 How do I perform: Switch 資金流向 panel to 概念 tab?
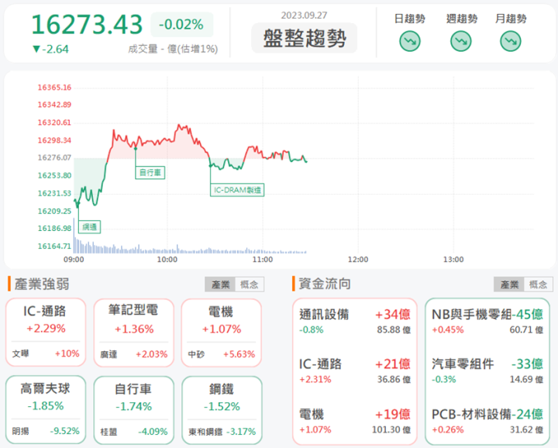[x=538, y=284]
